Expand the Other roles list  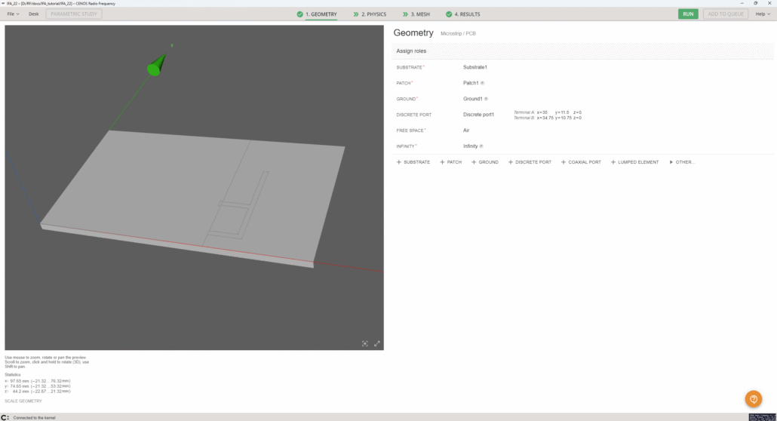[x=682, y=162]
